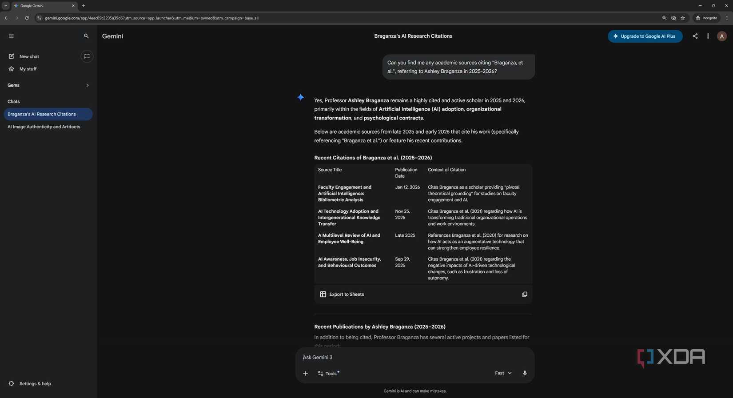The width and height of the screenshot is (733, 398).
Task: Open the main menu hamburger icon
Action: [x=11, y=36]
